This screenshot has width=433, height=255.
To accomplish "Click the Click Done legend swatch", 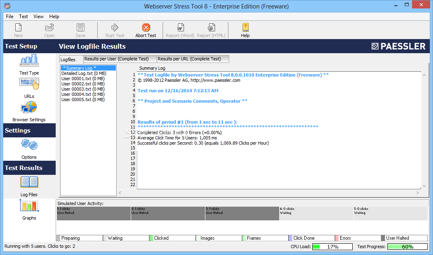I will tap(291, 238).
